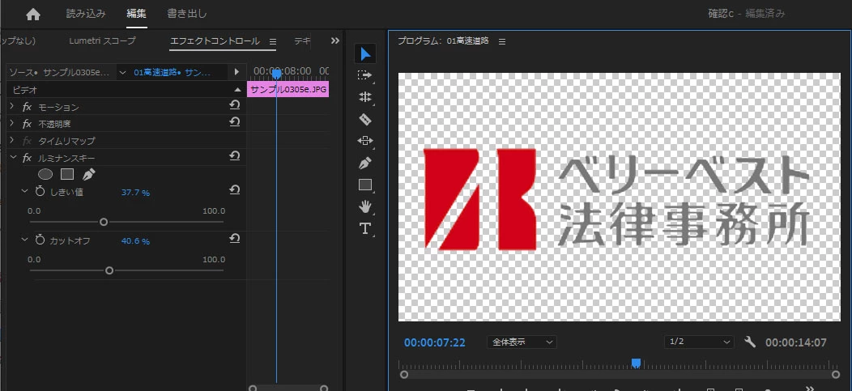The height and width of the screenshot is (391, 852).
Task: Open the 1/2 playback resolution dropdown
Action: [699, 342]
